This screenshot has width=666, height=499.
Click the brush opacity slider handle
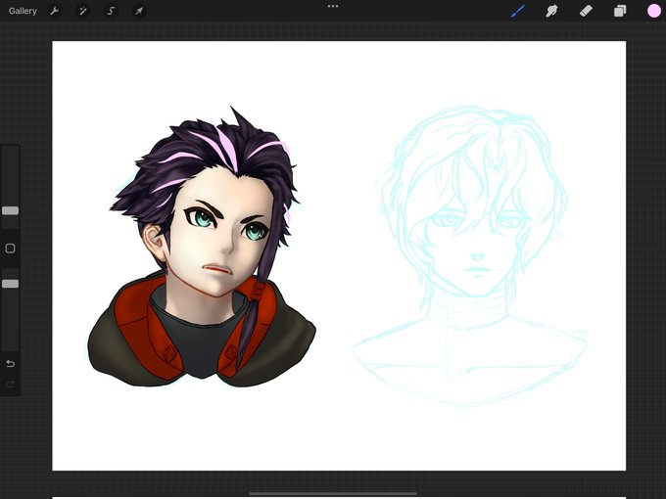coord(10,284)
